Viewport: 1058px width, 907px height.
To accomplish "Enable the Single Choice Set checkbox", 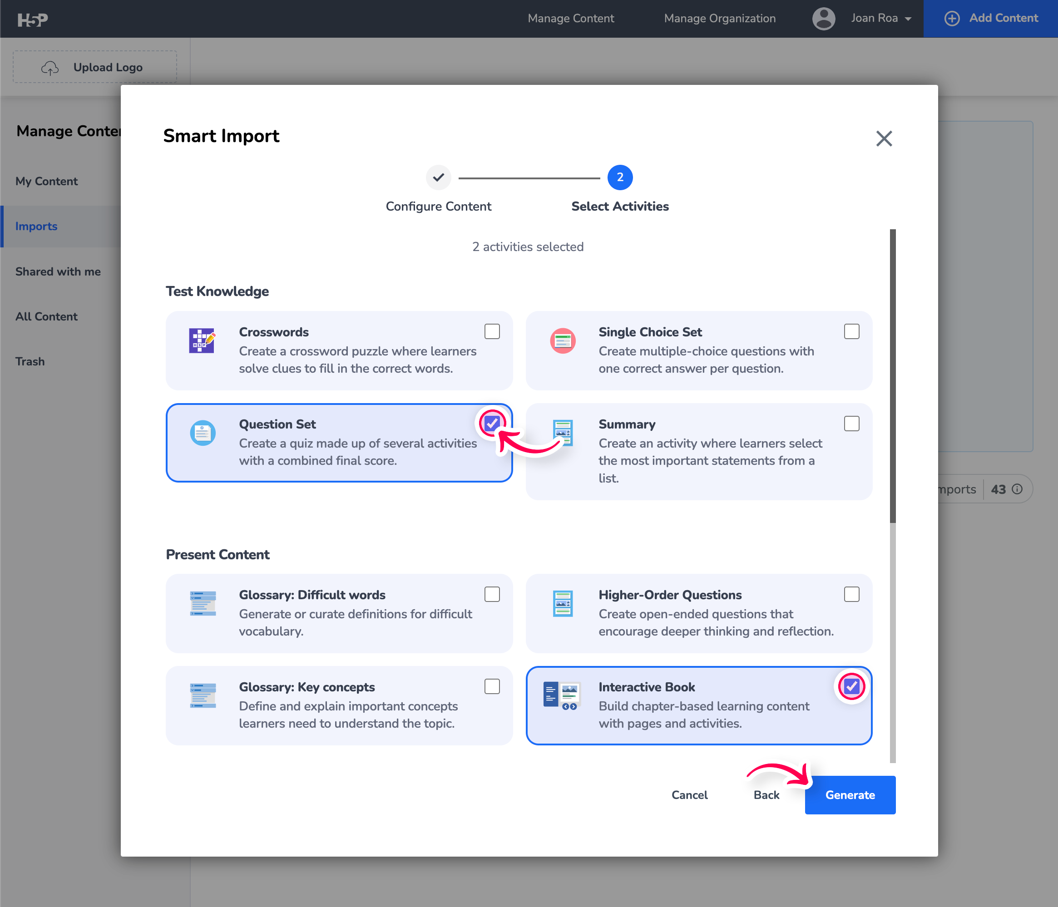I will pos(852,331).
